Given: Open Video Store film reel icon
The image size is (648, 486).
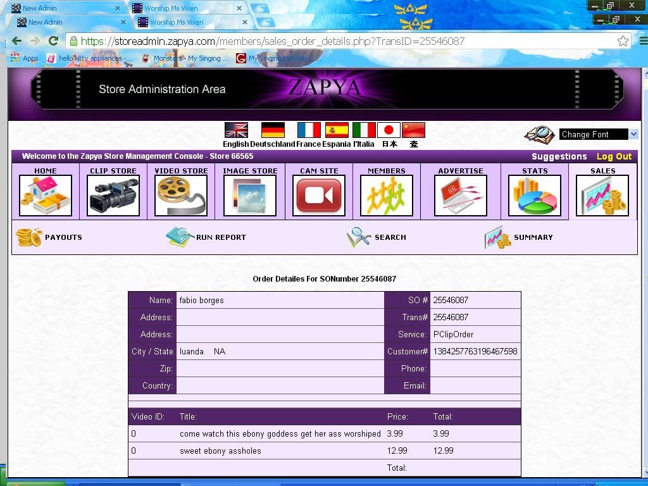Looking at the screenshot, I should [x=181, y=196].
